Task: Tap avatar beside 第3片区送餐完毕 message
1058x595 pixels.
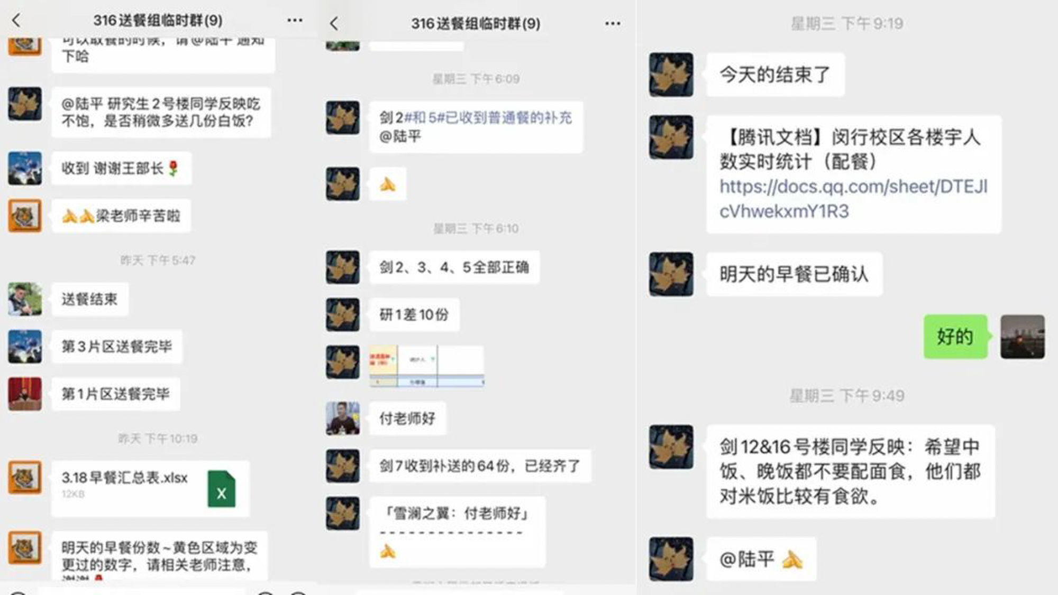Action: pos(25,346)
